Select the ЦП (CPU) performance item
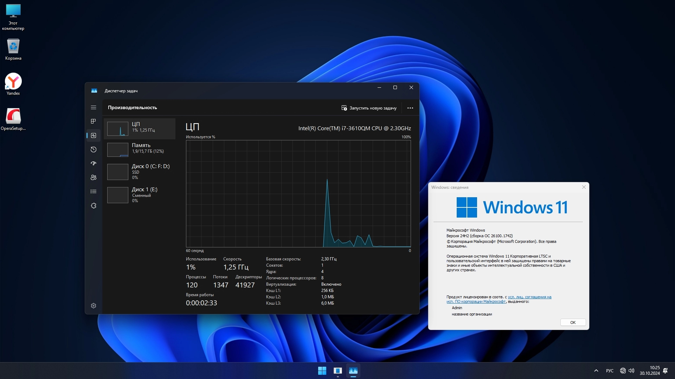 tap(140, 128)
